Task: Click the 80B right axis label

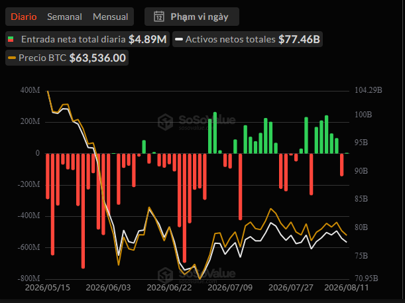Action: tap(361, 227)
